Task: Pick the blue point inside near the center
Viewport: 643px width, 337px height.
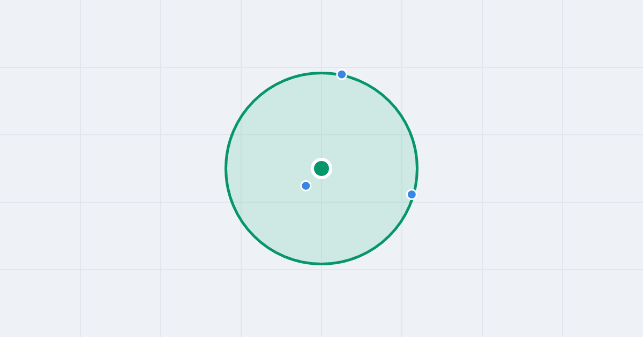Action: [306, 186]
